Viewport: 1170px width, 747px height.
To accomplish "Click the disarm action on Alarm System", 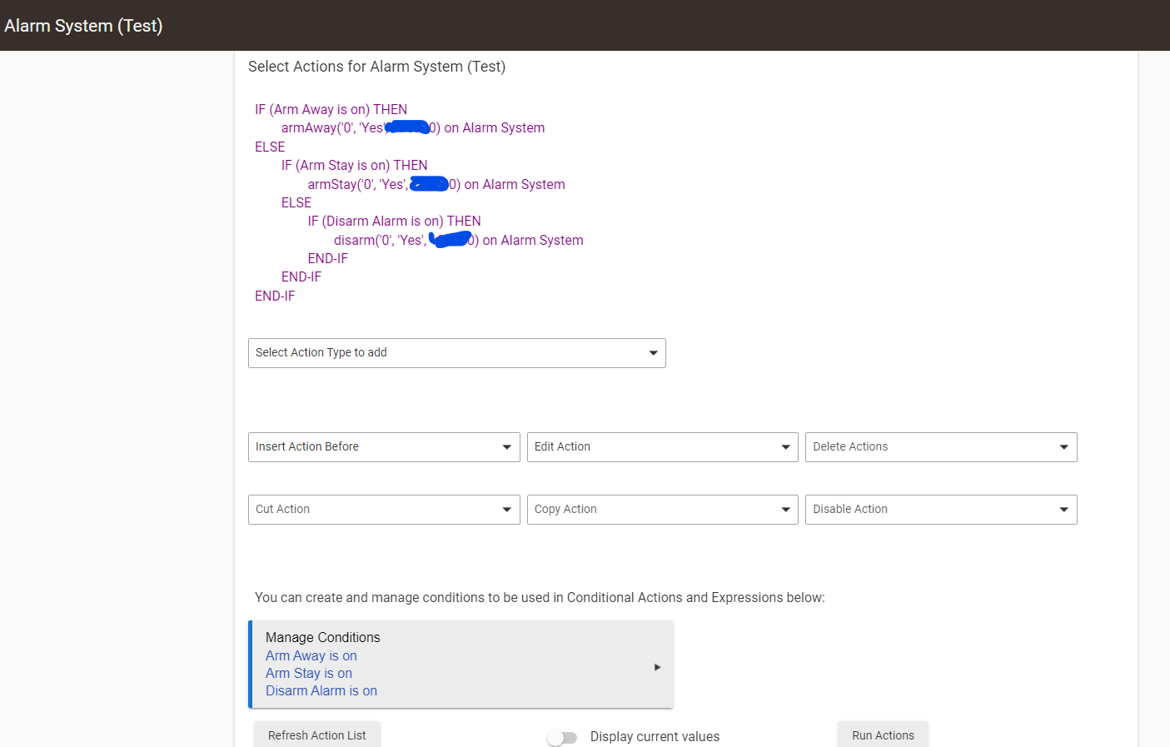I will tap(459, 240).
